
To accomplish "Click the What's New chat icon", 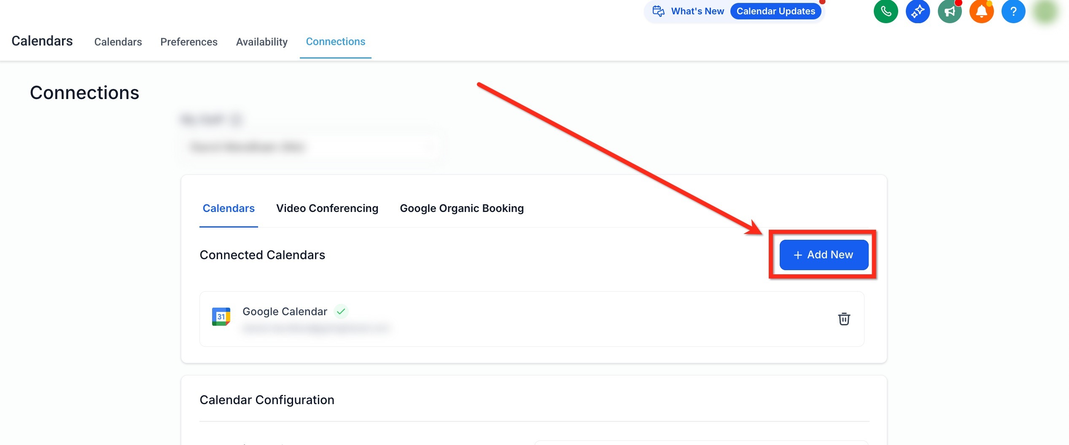I will (x=658, y=11).
